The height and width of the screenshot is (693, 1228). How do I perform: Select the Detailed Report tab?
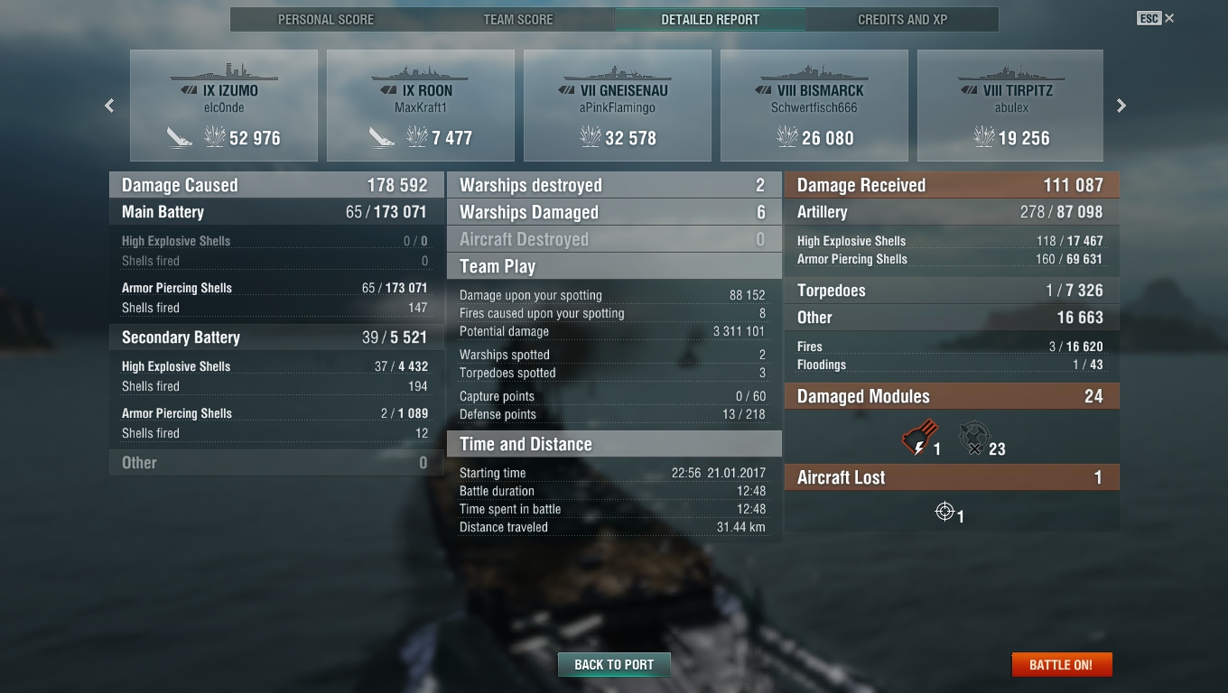[711, 19]
